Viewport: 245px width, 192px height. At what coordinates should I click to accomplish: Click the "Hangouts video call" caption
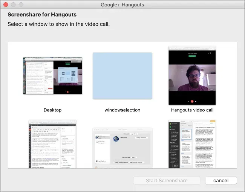[192, 110]
